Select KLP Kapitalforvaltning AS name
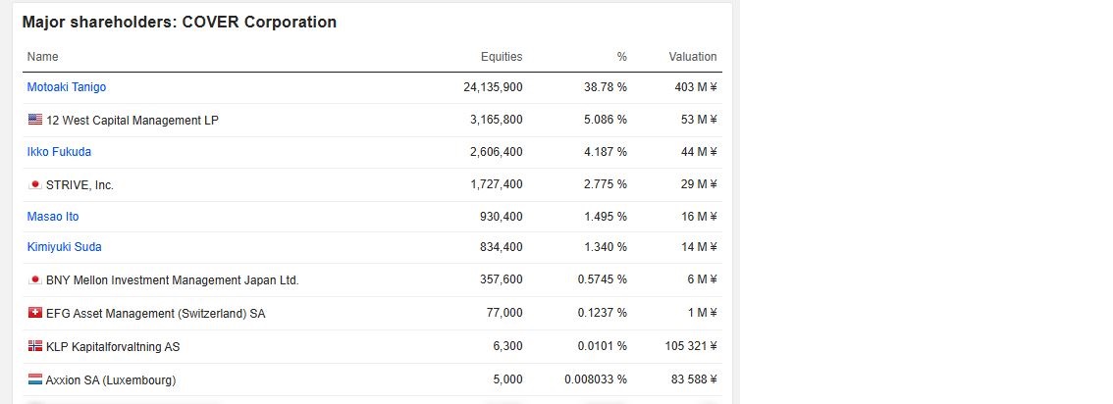1113x404 pixels. click(113, 346)
